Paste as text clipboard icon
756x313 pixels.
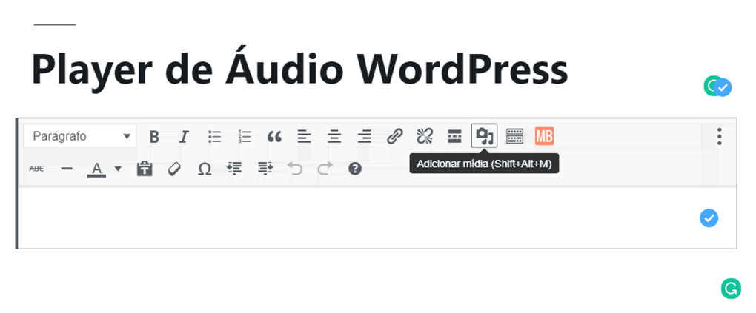(145, 169)
